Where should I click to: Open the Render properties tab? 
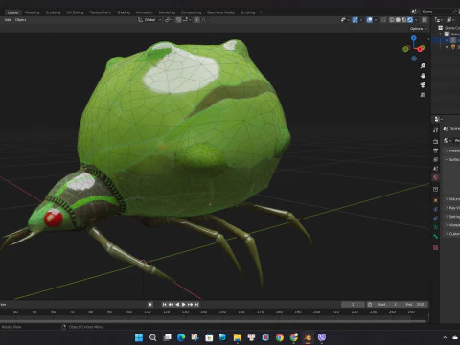[x=436, y=141]
